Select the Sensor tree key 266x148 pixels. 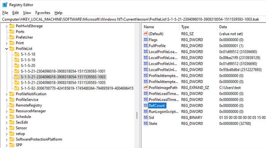(x=21, y=128)
